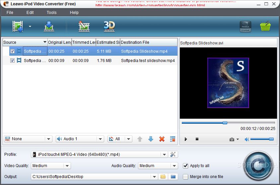Select destination Softpedia test slideshow.mp4 cell
The height and width of the screenshot is (185, 280).
click(x=148, y=60)
